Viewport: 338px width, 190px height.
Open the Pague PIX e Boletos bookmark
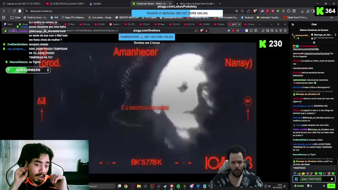coord(73,17)
